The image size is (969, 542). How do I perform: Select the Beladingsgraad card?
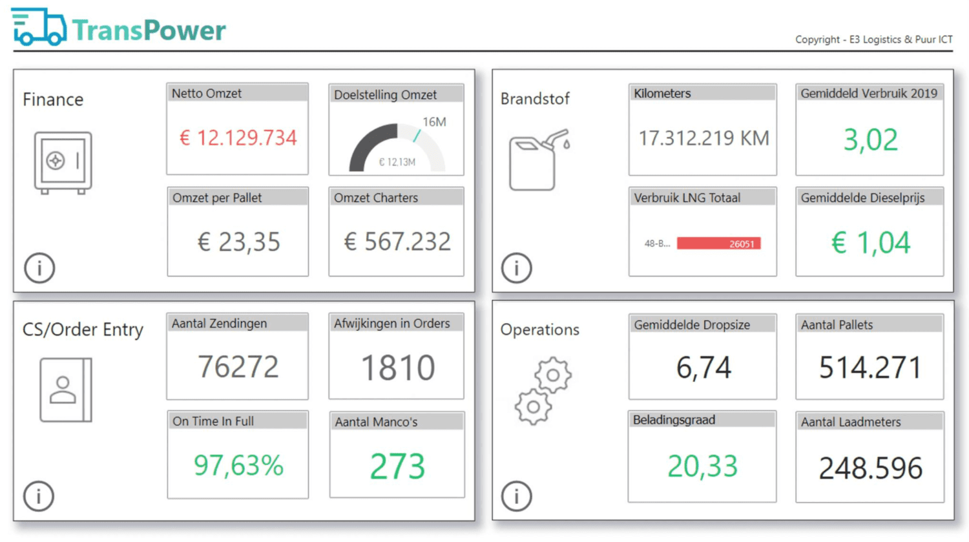[702, 456]
